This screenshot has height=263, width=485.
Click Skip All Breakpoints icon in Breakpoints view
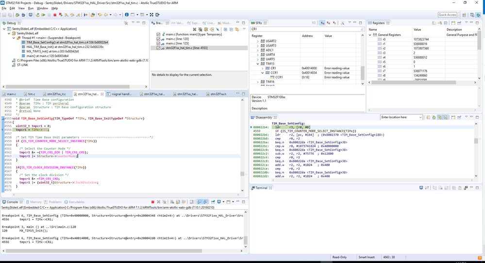218,30
